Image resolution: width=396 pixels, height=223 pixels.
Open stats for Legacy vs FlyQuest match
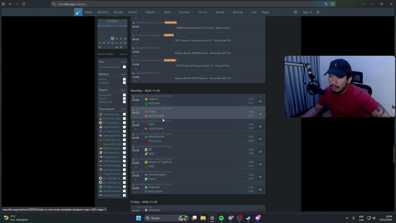[260, 101]
